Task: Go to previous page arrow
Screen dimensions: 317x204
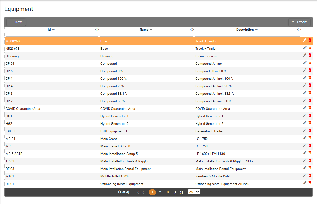Action: 143,192
